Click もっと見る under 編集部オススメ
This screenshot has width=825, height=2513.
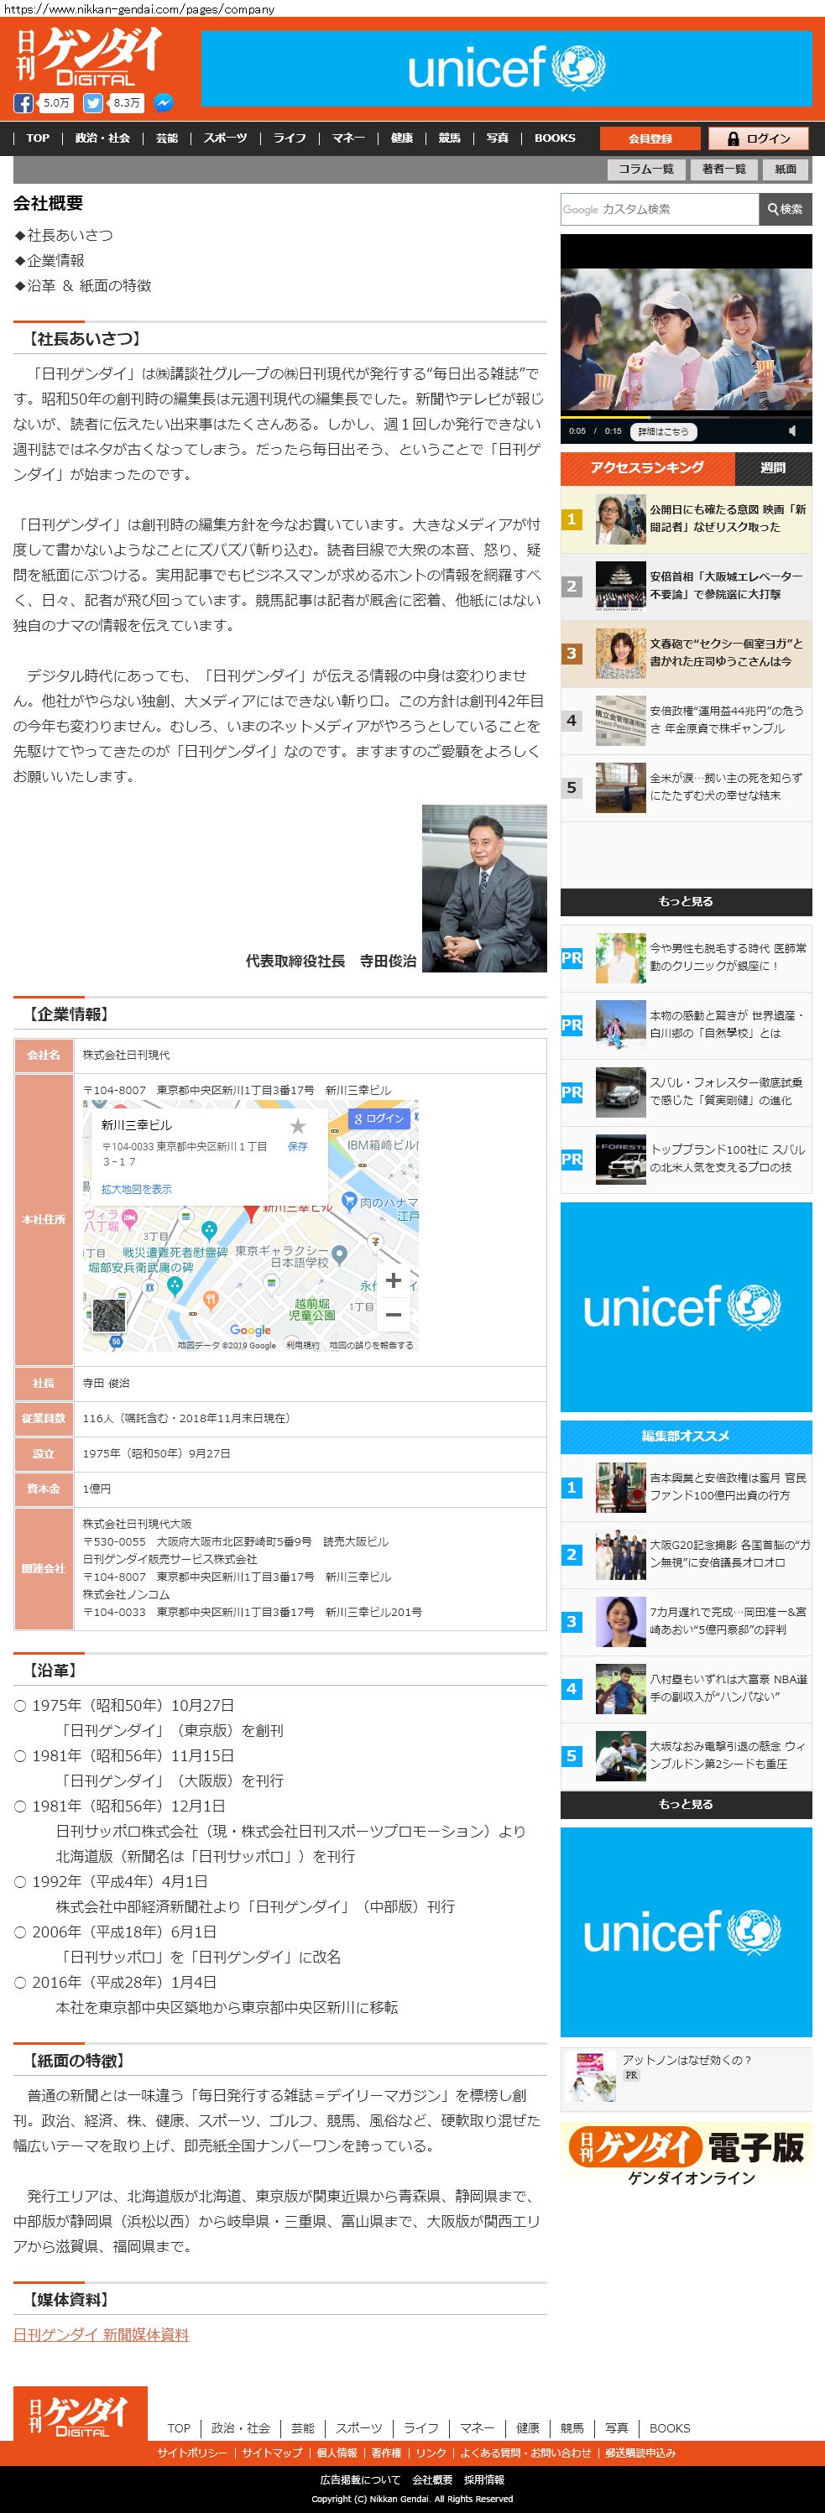687,1805
